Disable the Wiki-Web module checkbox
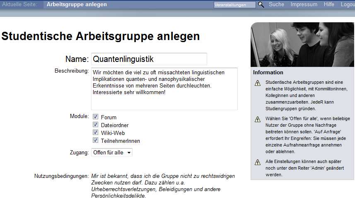 tap(95, 132)
